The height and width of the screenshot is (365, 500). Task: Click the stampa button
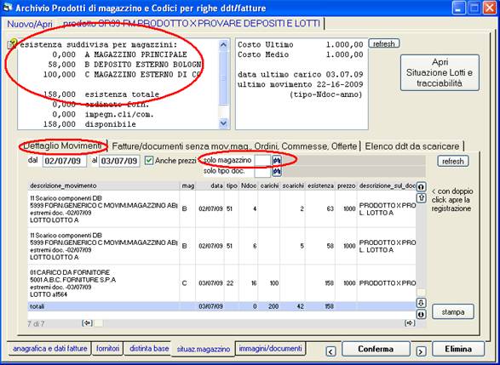click(x=453, y=311)
